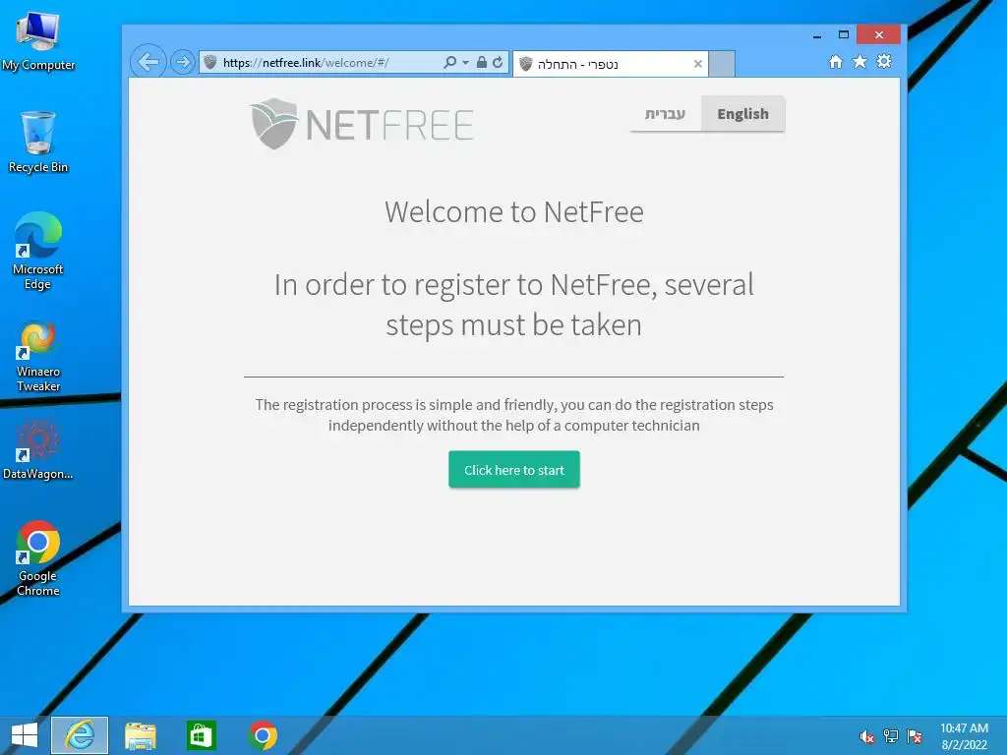This screenshot has height=755, width=1007.
Task: Open Windows Store taskbar icon
Action: 201,735
